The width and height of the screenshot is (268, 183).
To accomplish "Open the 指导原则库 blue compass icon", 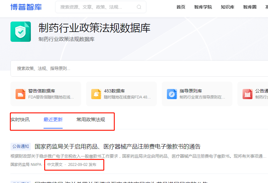I will 172,94.
